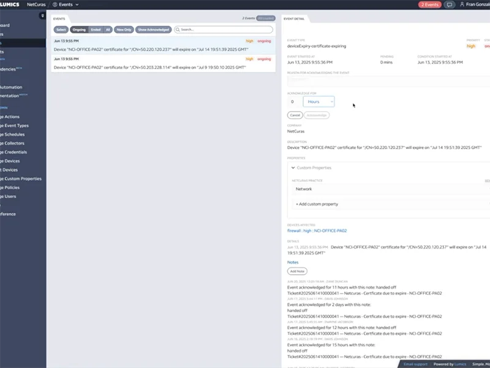Open Manage Credentials in the sidebar
Image resolution: width=490 pixels, height=368 pixels.
click(x=13, y=152)
